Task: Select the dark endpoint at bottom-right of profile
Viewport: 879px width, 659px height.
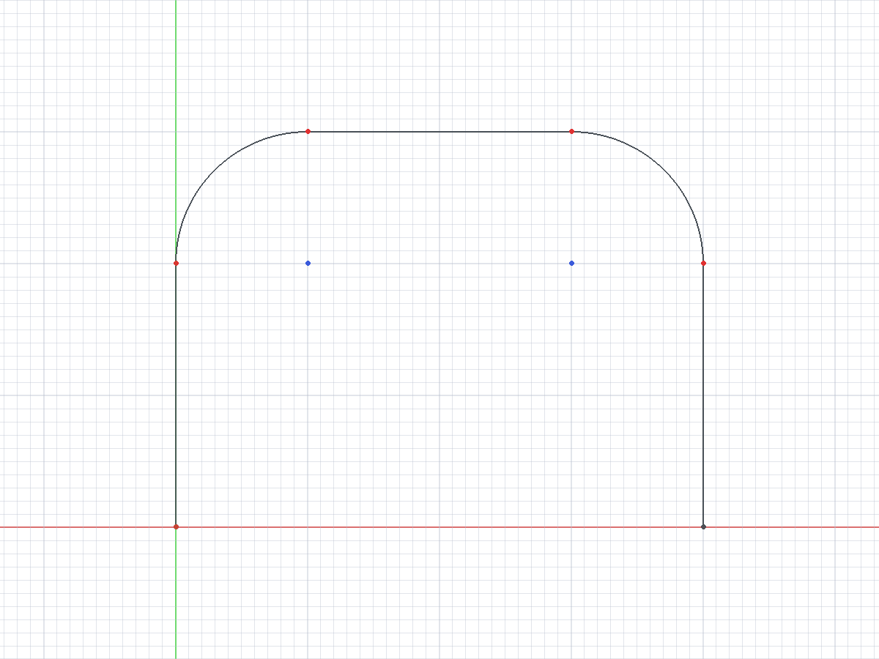Action: coord(703,526)
